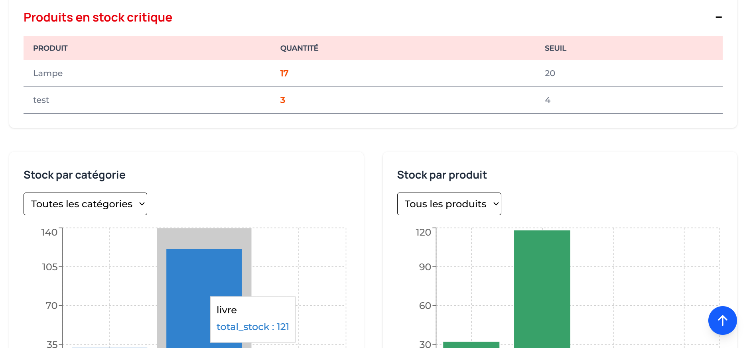Viewport: 749px width, 348px height.
Task: Click the PRODUIT column header
Action: point(50,48)
